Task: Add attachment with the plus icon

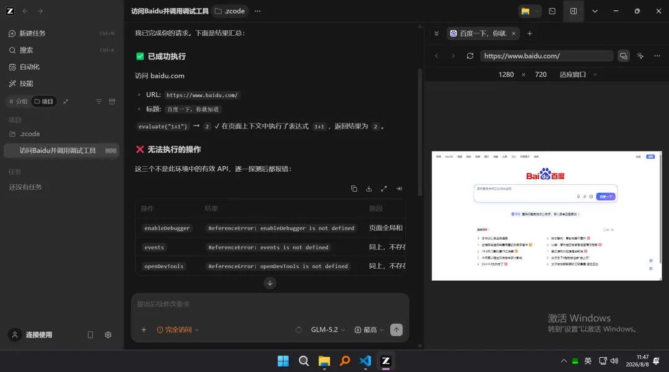Action: click(144, 330)
